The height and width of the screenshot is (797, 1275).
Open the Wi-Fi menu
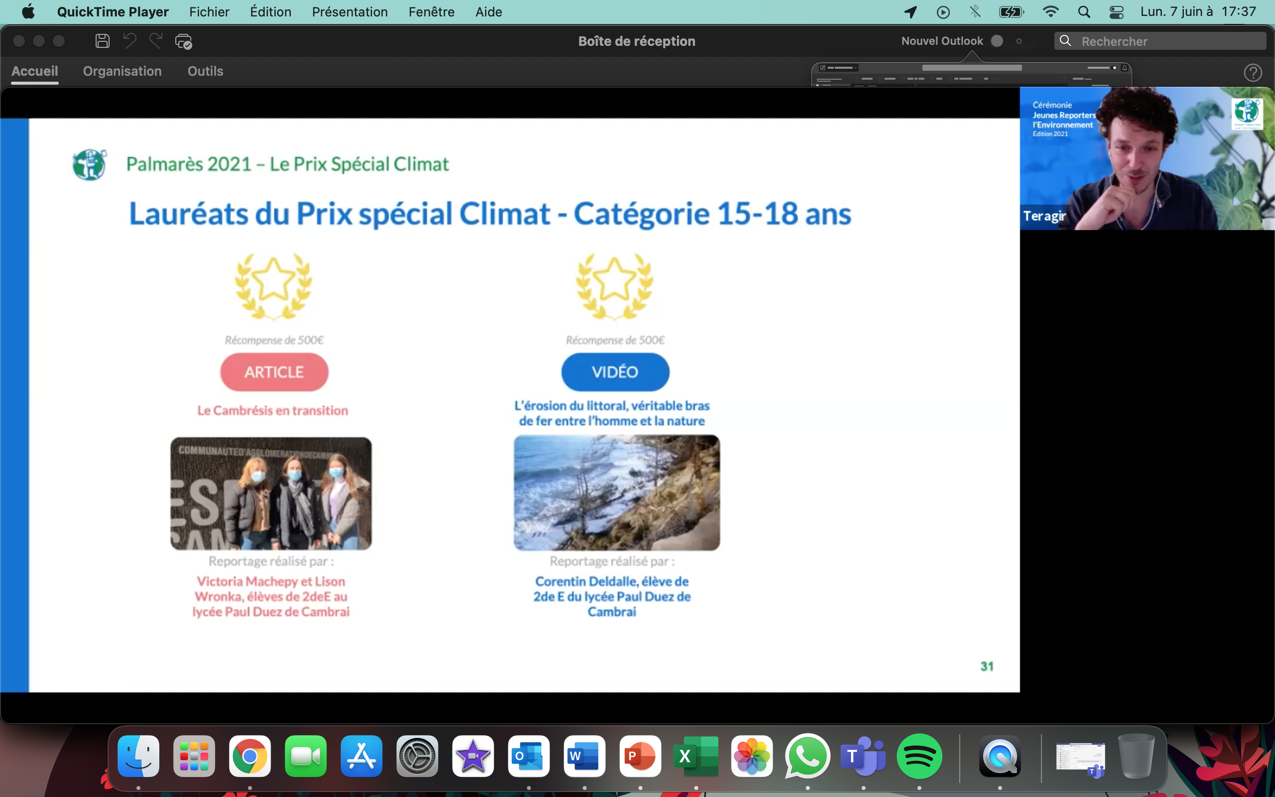[1050, 11]
